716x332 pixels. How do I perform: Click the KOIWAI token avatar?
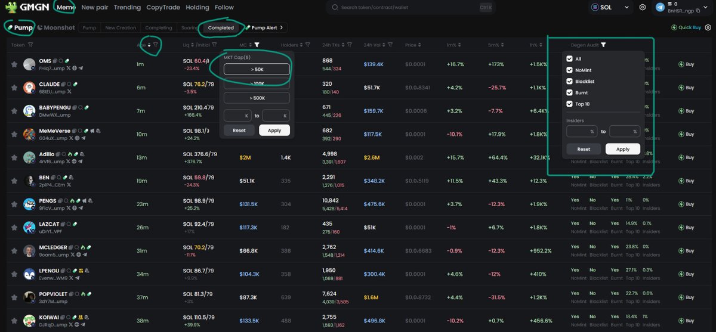pyautogui.click(x=30, y=321)
